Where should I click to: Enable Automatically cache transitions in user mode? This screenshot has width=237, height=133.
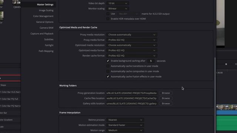point(108,66)
